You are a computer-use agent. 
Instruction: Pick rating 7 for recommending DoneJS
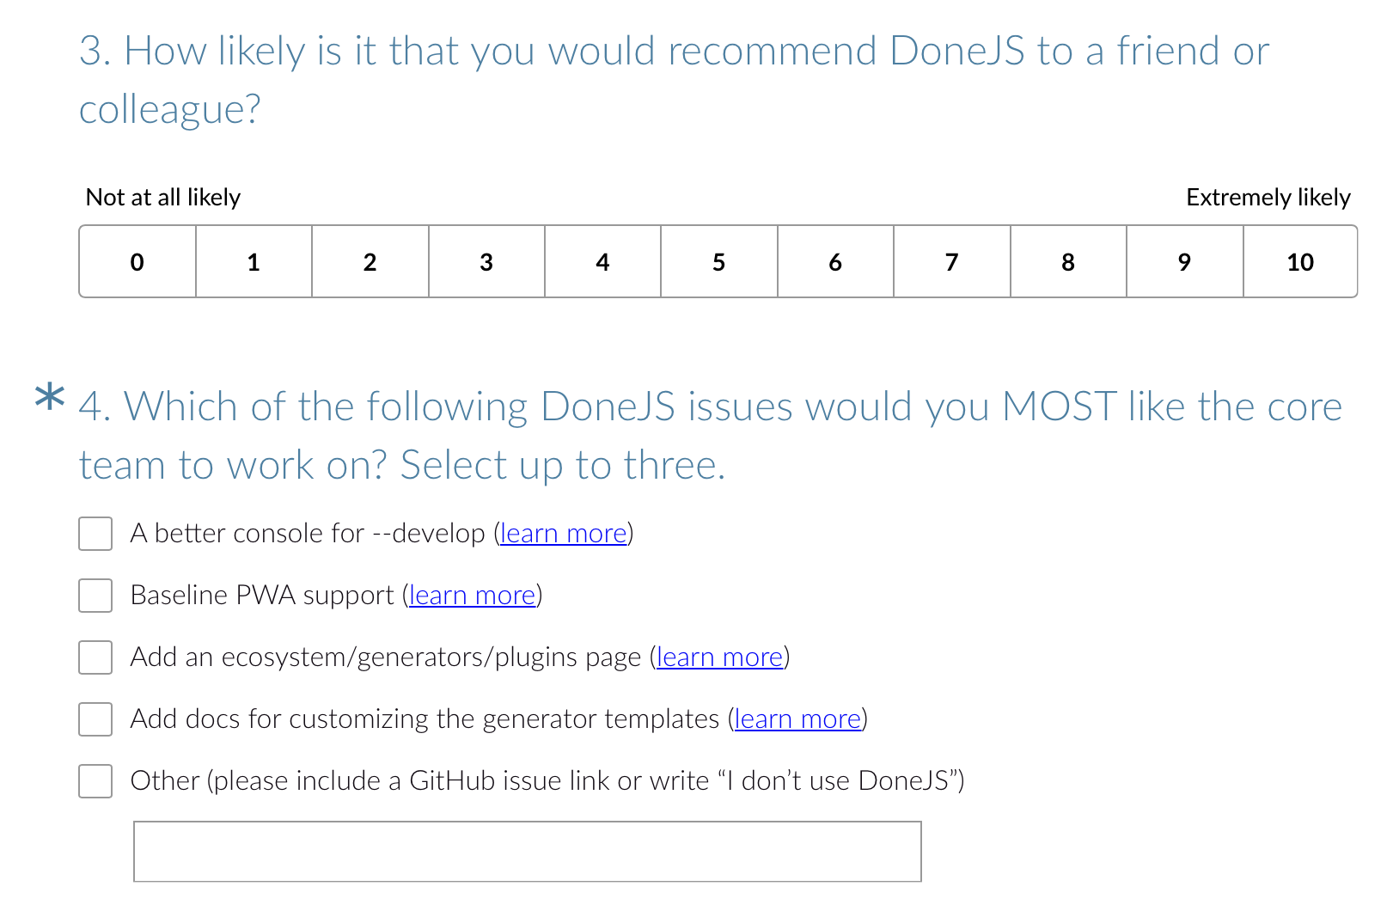pos(952,262)
